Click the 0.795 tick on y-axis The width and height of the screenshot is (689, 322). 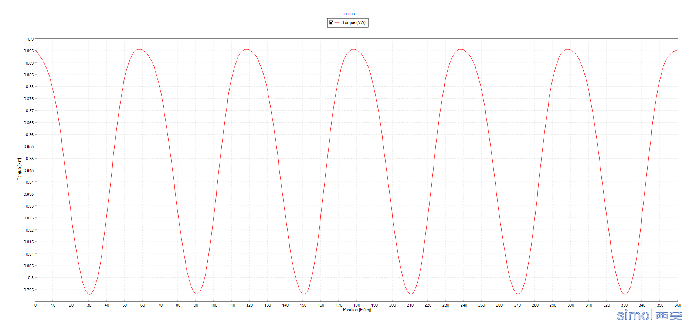click(x=28, y=290)
